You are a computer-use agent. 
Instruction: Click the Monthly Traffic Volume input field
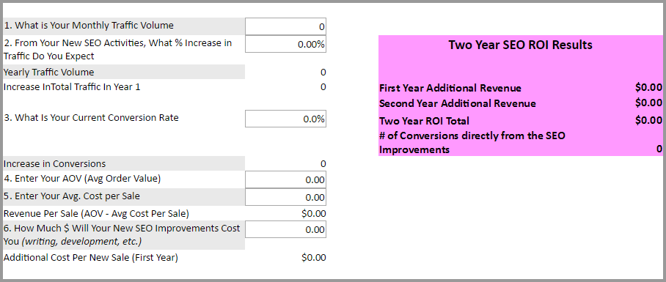click(x=285, y=26)
